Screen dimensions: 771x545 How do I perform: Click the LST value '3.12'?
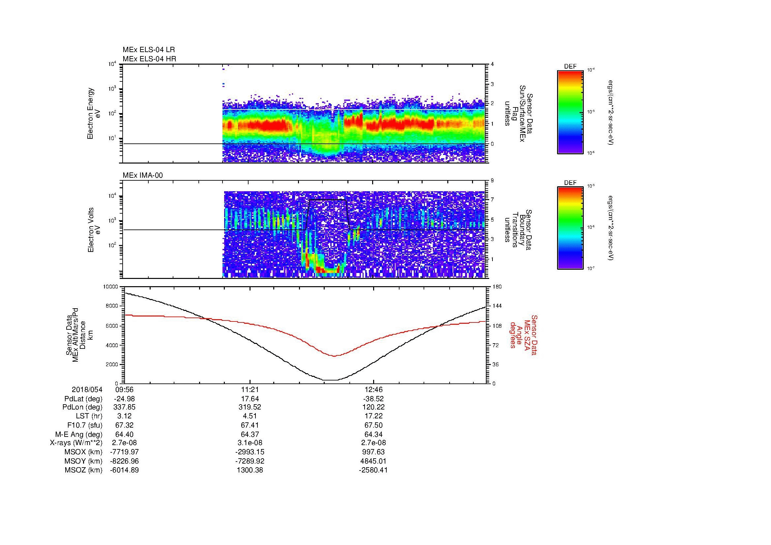click(x=124, y=416)
